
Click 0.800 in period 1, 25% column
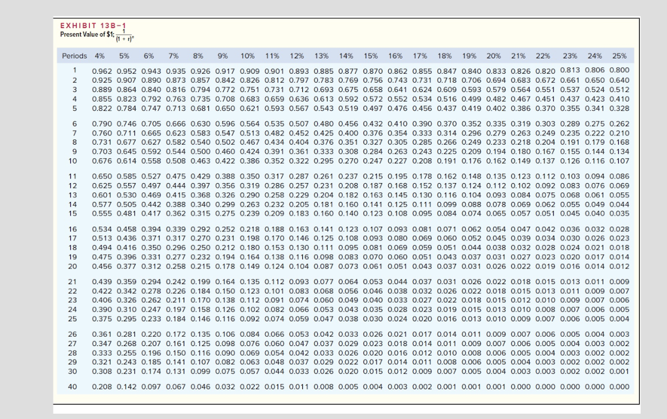pyautogui.click(x=619, y=70)
